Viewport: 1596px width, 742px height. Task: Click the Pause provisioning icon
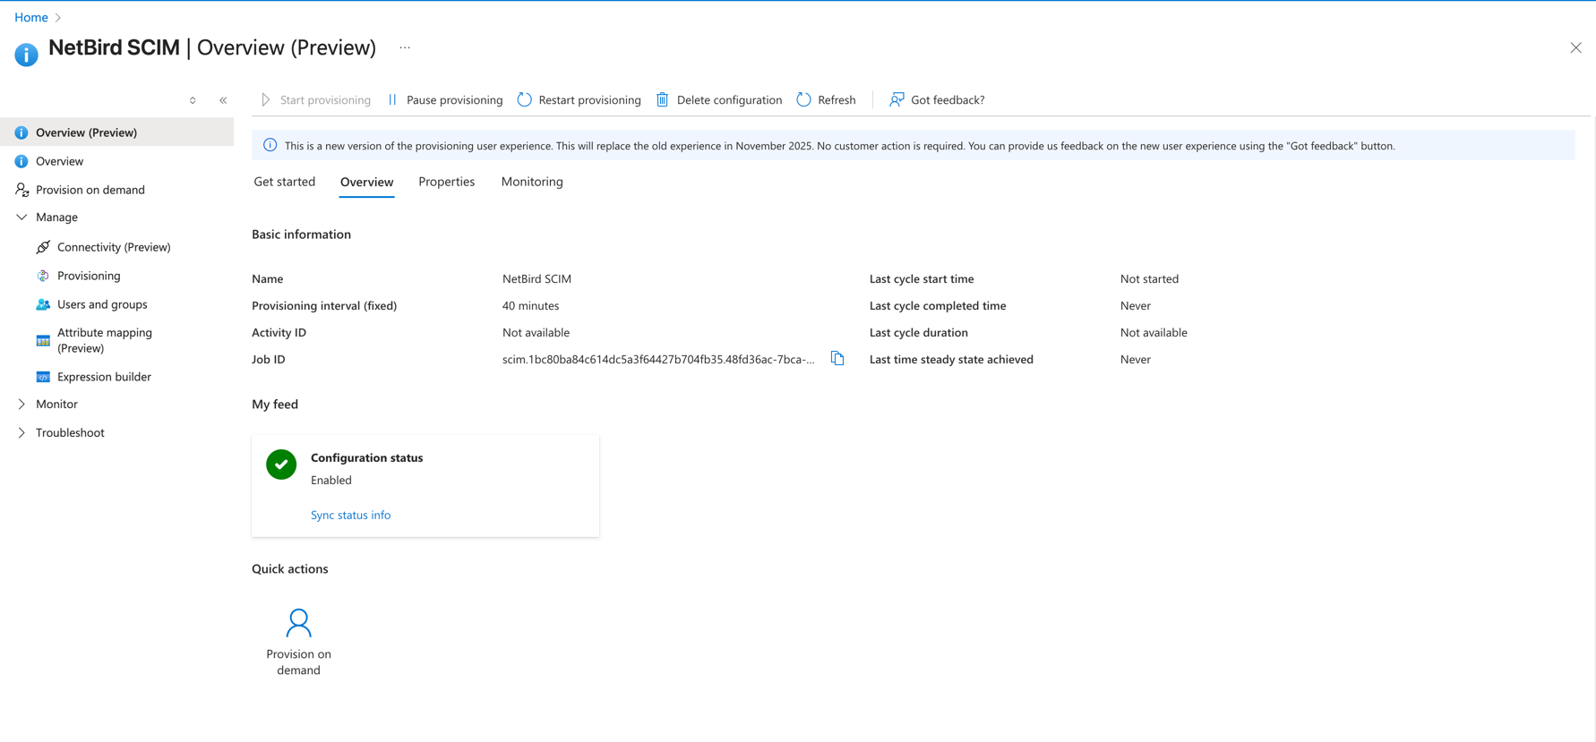[x=392, y=99]
